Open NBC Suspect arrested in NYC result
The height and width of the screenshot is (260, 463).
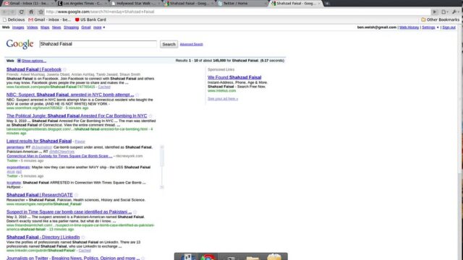tap(70, 95)
